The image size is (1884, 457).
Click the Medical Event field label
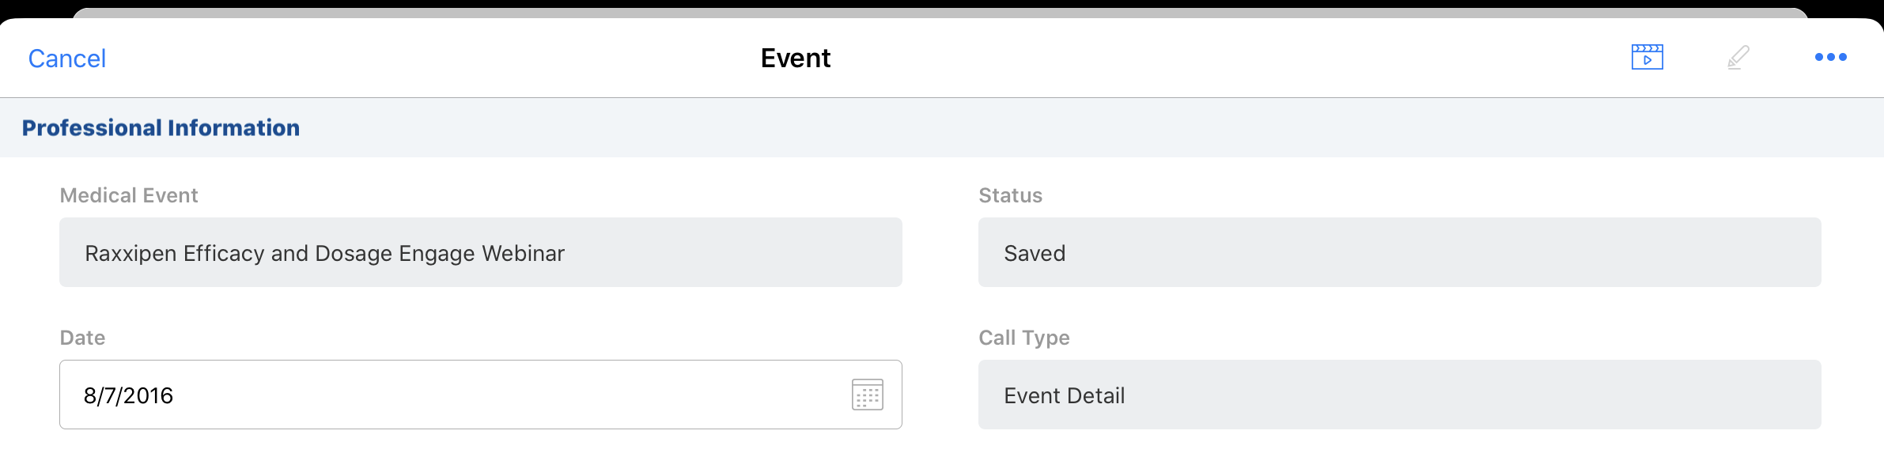pyautogui.click(x=129, y=195)
